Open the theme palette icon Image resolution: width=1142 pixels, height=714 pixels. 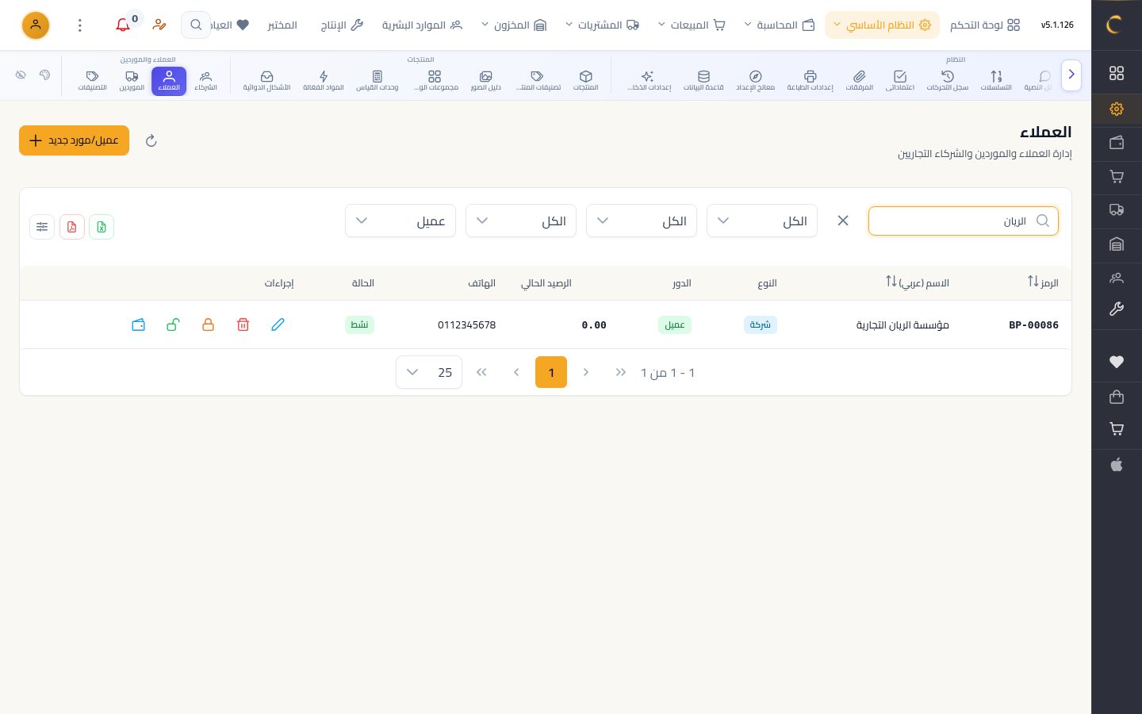tap(44, 75)
